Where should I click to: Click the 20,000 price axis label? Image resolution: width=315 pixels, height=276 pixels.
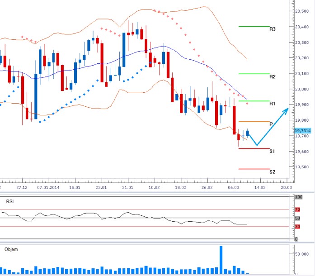click(x=302, y=89)
